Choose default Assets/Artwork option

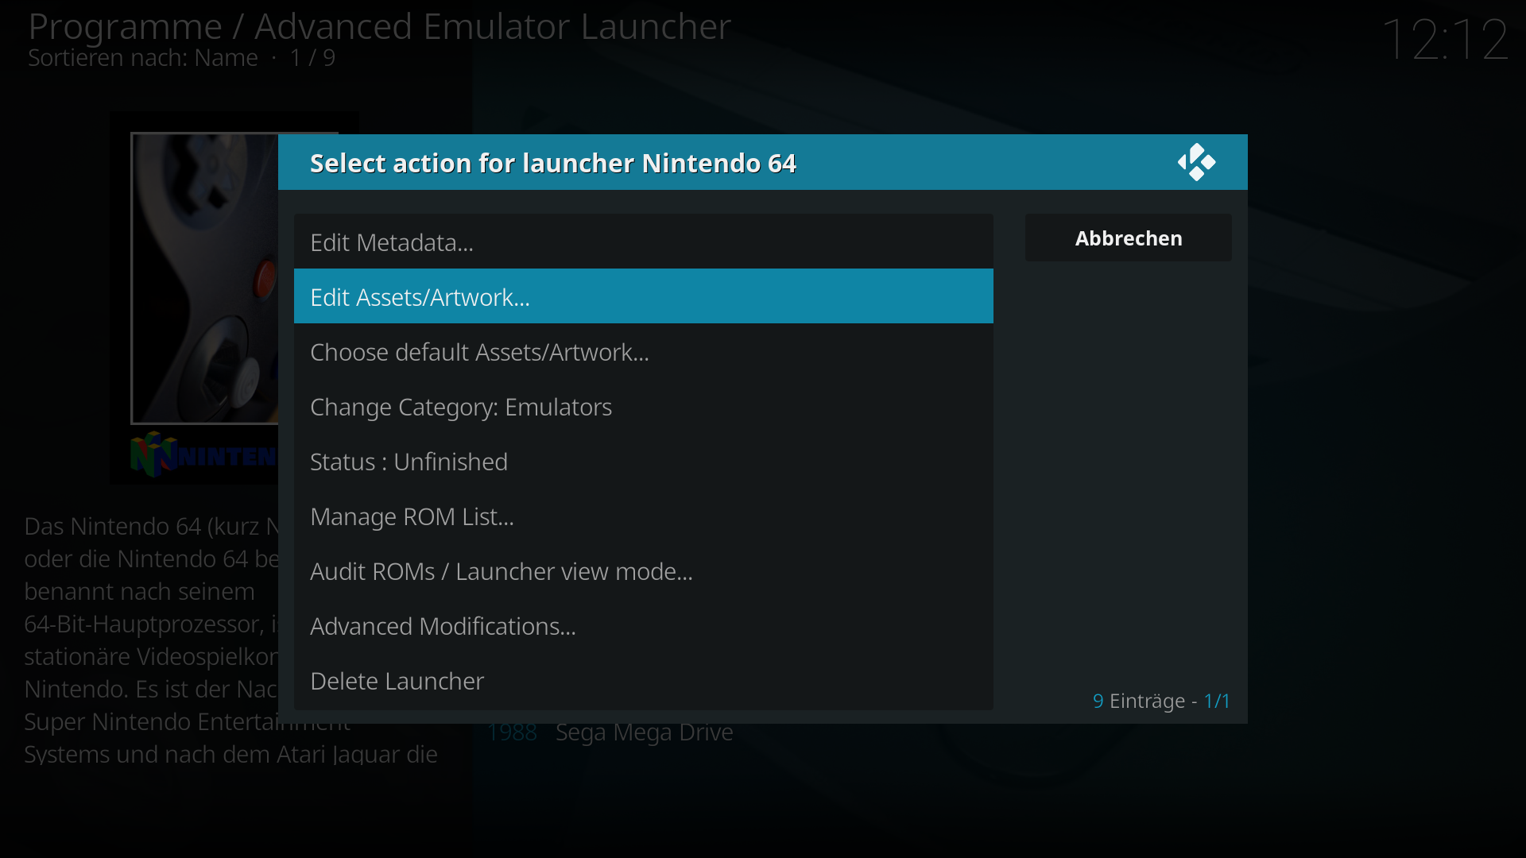(x=644, y=351)
